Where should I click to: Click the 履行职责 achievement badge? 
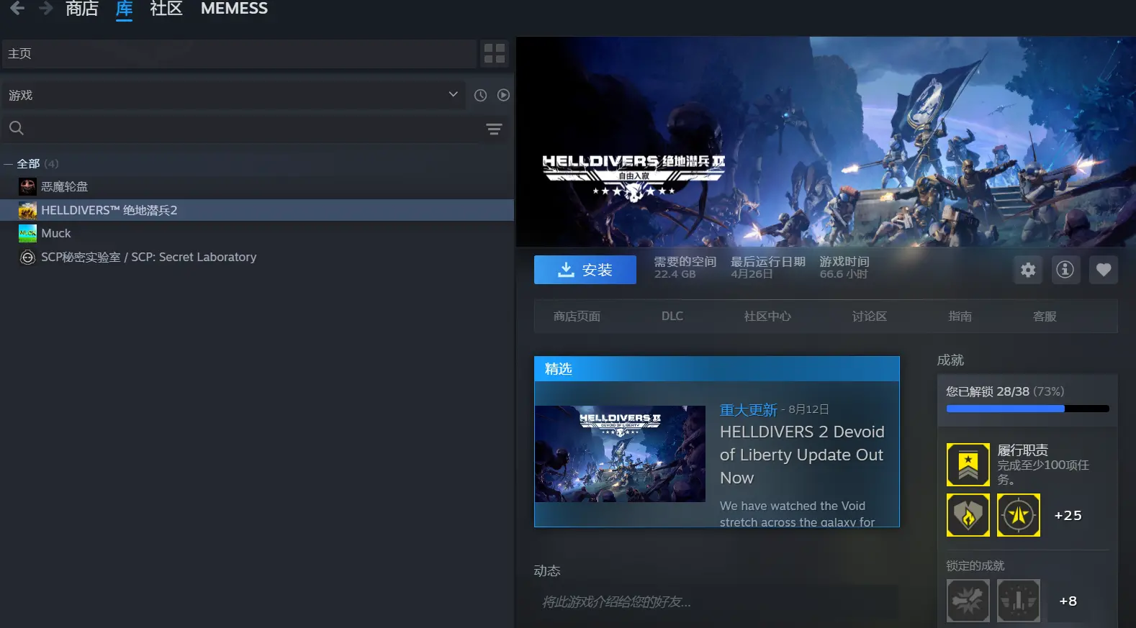tap(968, 465)
